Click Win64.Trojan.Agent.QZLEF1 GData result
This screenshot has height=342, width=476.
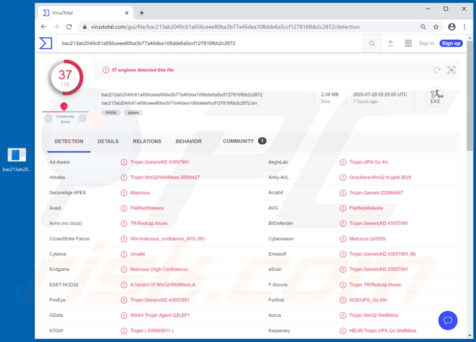tap(160, 315)
